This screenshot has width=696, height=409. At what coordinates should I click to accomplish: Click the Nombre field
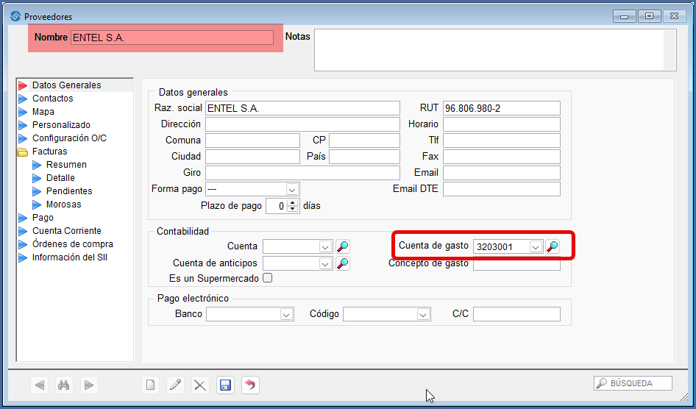pyautogui.click(x=172, y=38)
